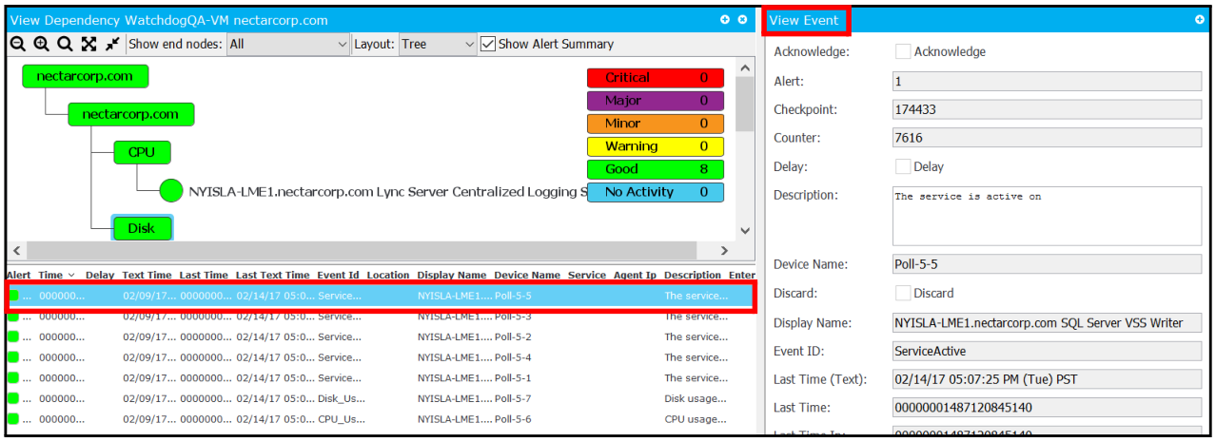Click the Location column header
1216x442 pixels.
coord(388,276)
